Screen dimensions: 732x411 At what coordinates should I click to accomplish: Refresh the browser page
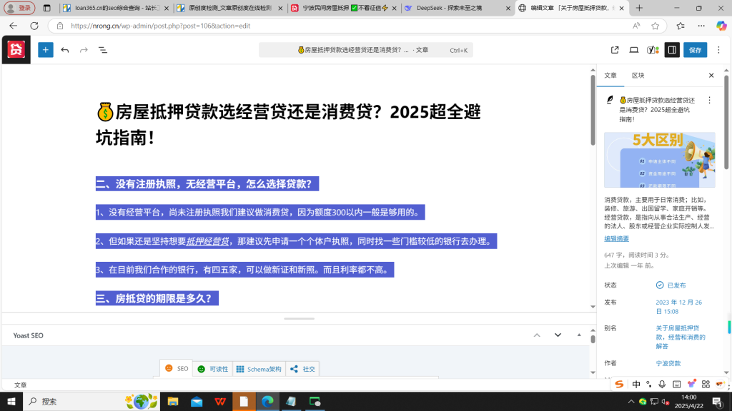34,26
